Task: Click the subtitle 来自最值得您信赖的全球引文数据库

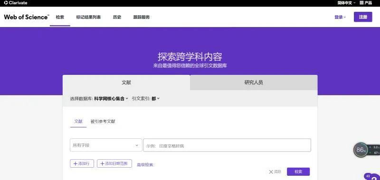Action: (190, 65)
